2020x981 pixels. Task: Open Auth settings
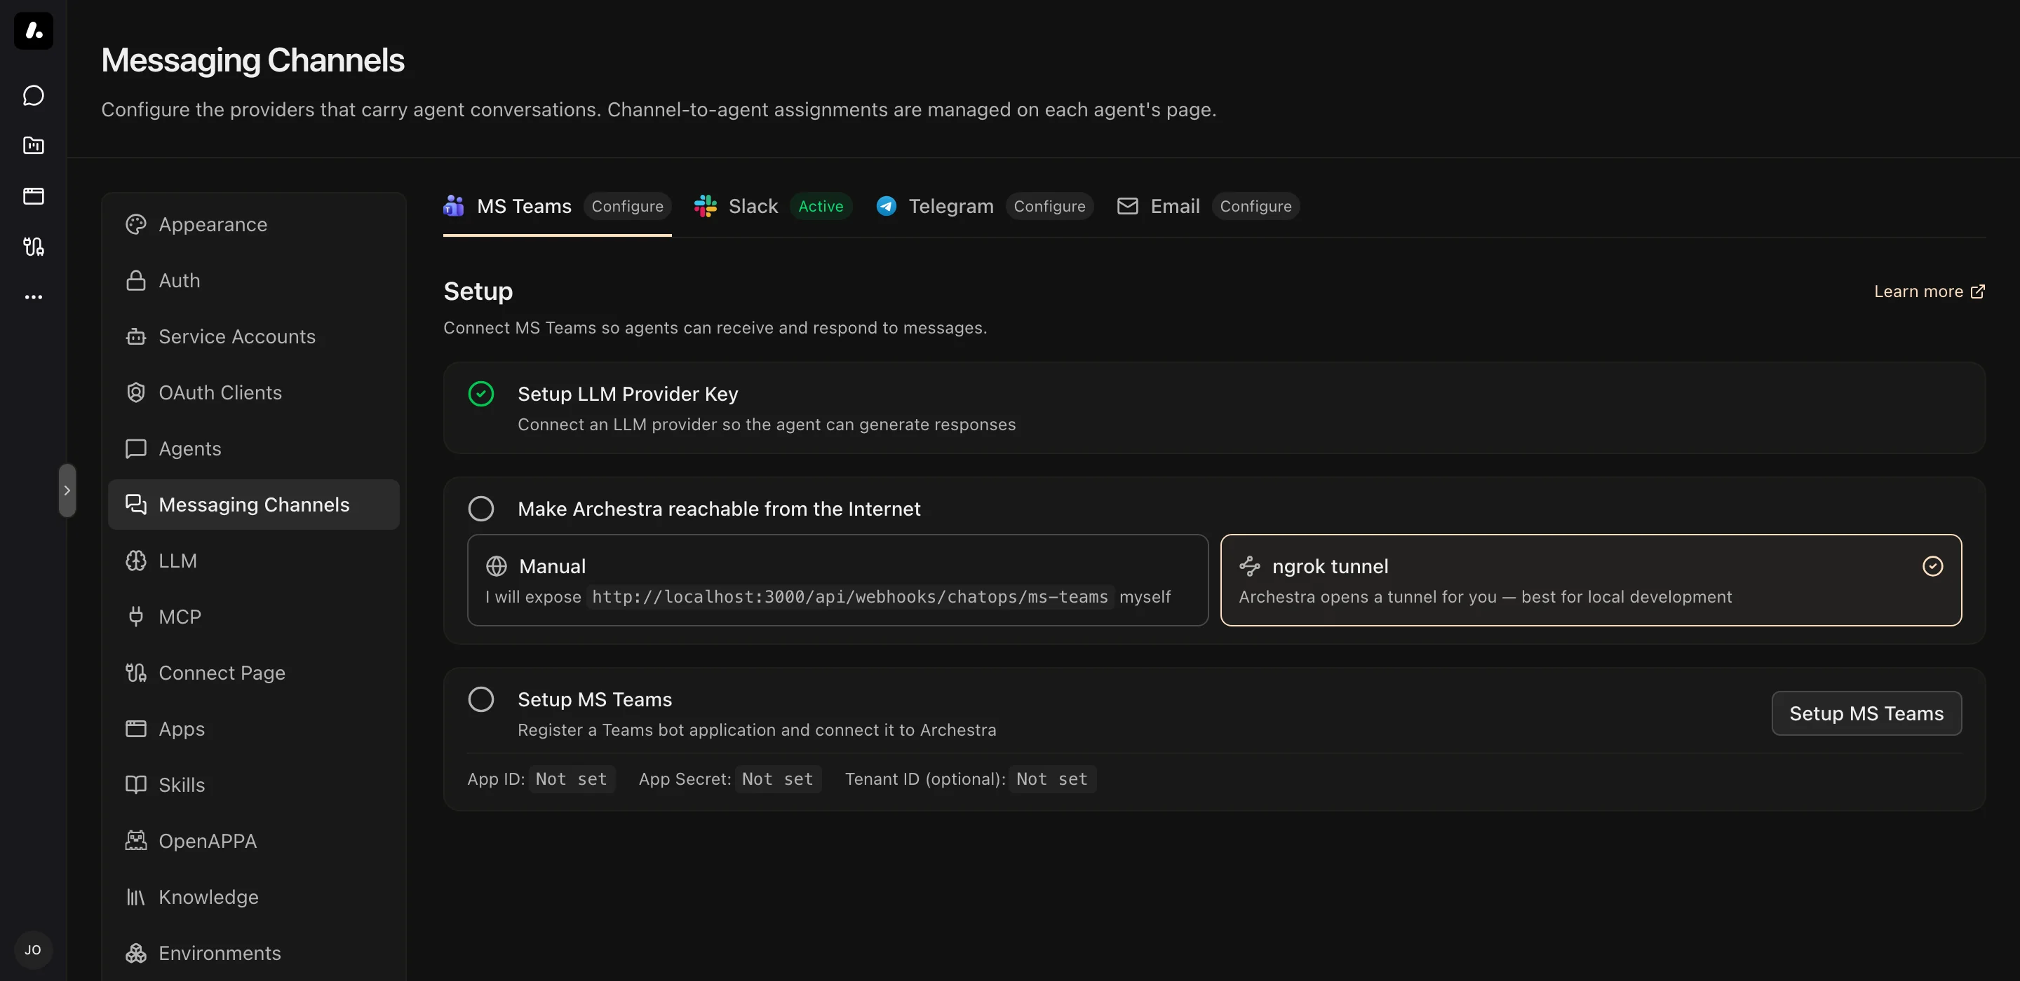(x=253, y=280)
